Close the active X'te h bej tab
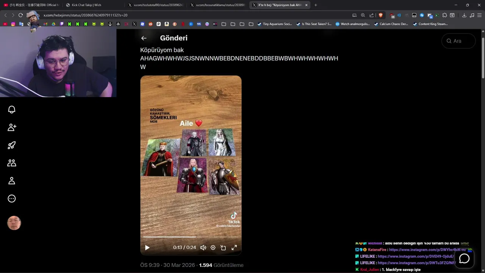Screen dimensions: 485x273 [306, 5]
